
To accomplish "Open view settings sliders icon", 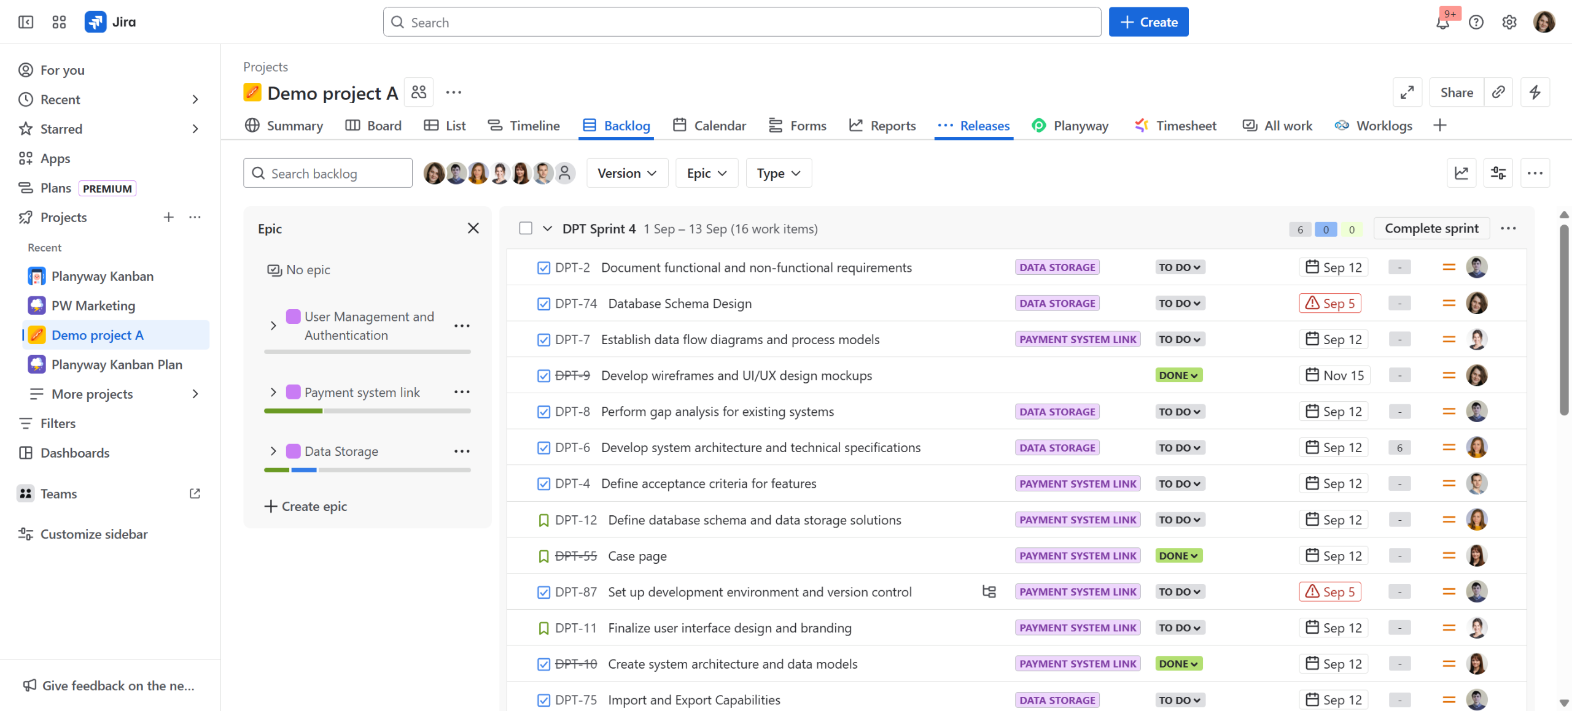I will [x=1498, y=174].
